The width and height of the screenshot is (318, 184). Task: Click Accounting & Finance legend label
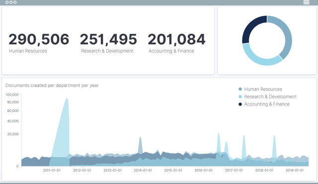[267, 104]
